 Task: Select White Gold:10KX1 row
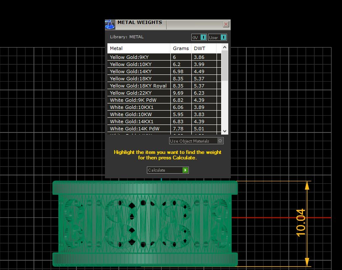point(164,107)
